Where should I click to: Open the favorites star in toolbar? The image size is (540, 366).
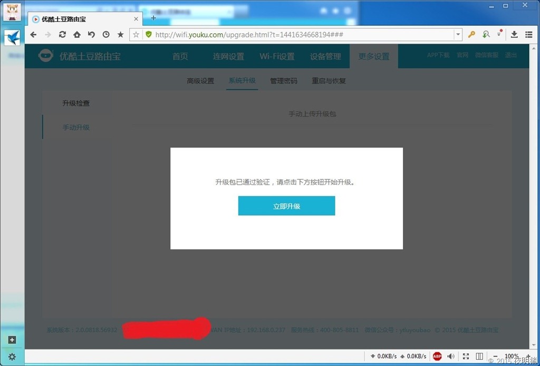click(x=120, y=34)
